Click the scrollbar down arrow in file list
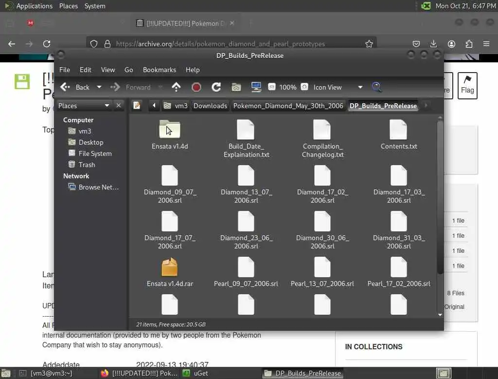This screenshot has width=498, height=379. [440, 314]
